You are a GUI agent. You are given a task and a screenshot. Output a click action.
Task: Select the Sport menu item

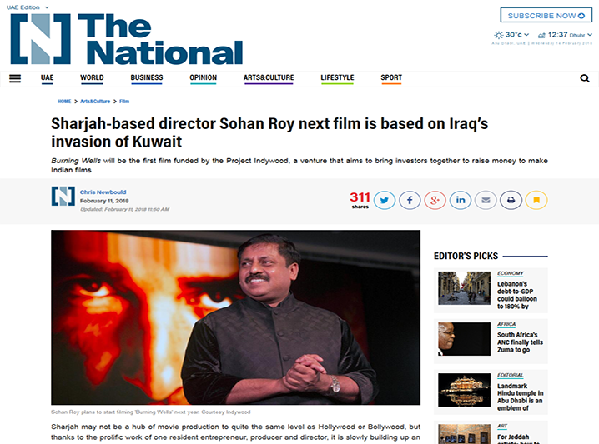[391, 78]
